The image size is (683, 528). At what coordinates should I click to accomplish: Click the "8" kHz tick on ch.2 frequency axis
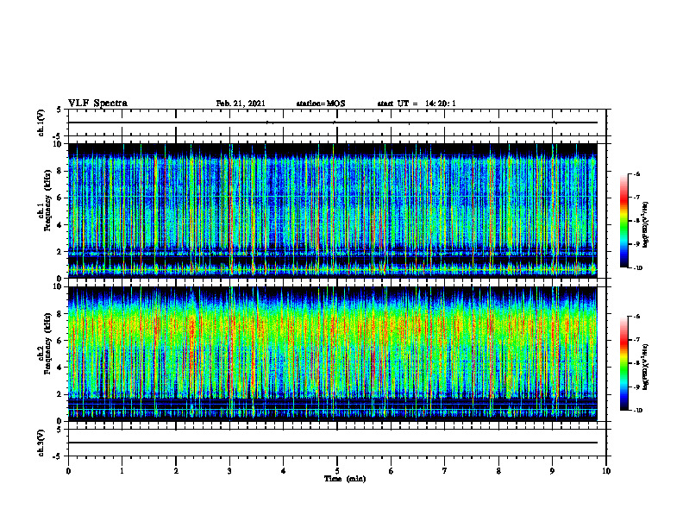coord(60,313)
